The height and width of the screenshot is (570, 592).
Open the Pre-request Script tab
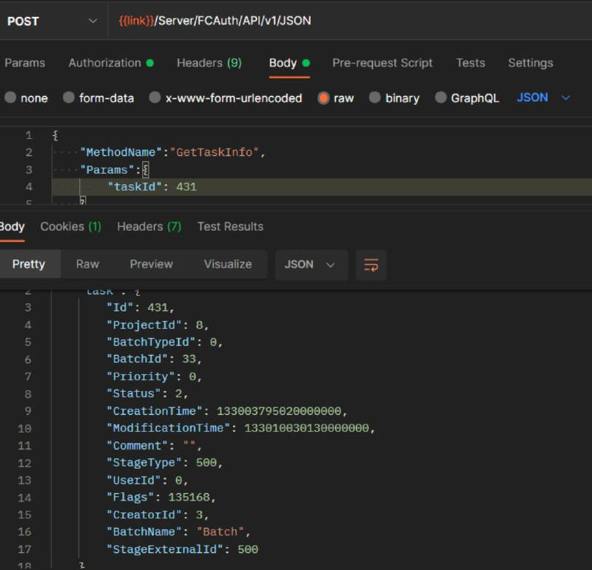(382, 63)
